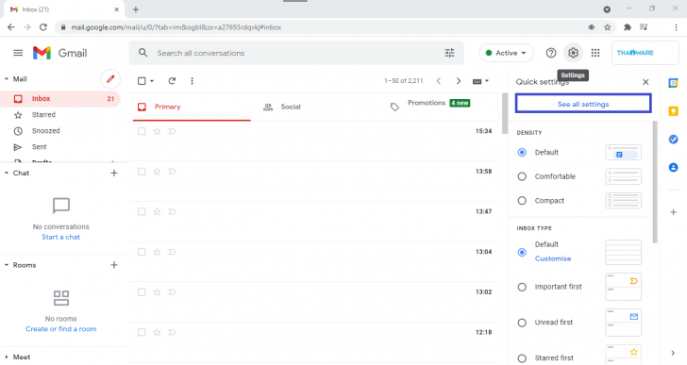The image size is (687, 365).
Task: Open the Support help icon
Action: coord(551,53)
